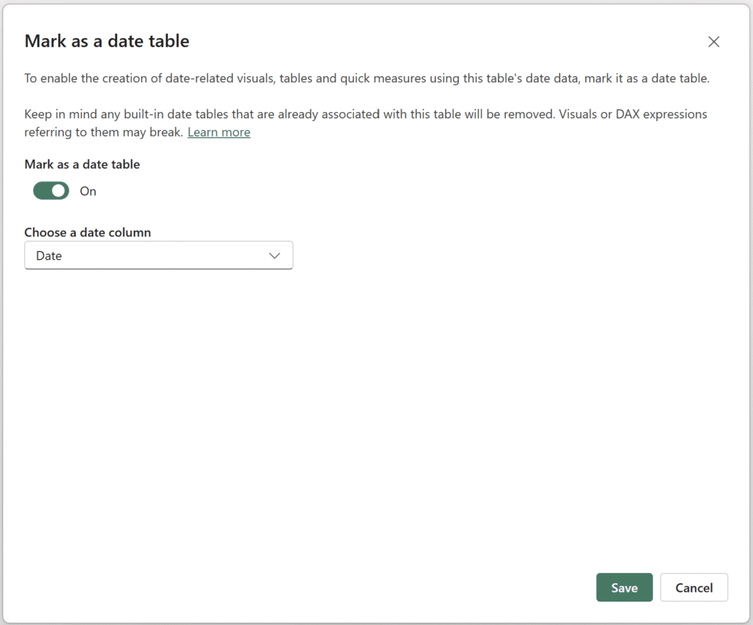Screen dimensions: 753x625
Task: Follow the Learn more hyperlink about built-in date tables
Action: [x=218, y=131]
